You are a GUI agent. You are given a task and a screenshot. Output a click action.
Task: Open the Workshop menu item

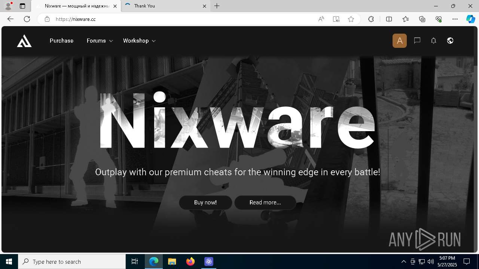pyautogui.click(x=136, y=41)
